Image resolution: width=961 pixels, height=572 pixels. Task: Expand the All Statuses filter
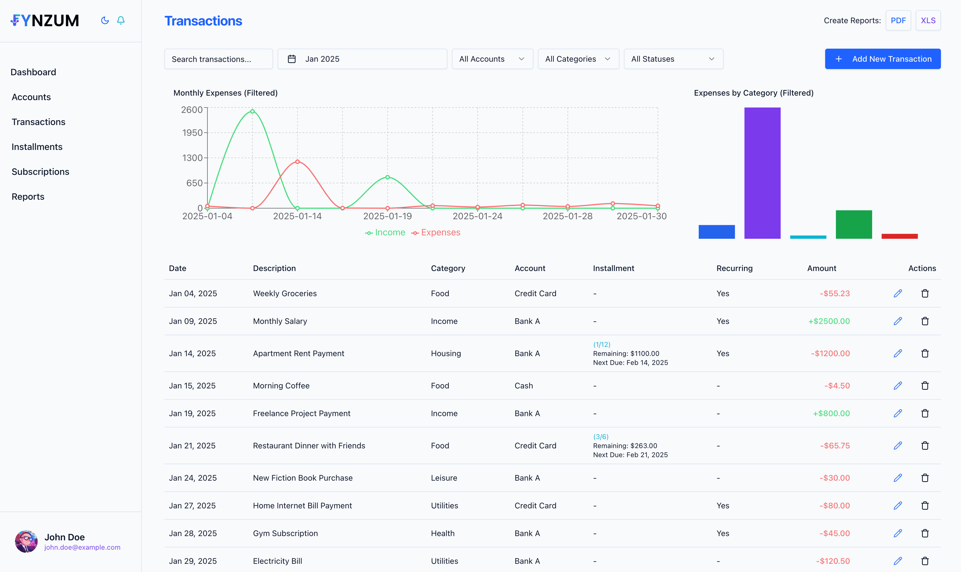coord(673,59)
